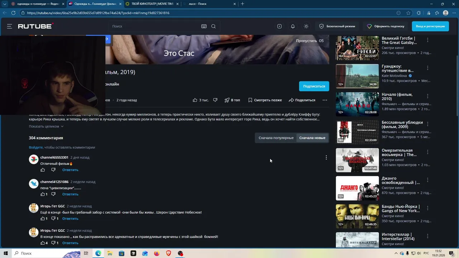Dislike the Отличный фильм comment
Viewport: 459px width, 258px height.
tap(53, 170)
